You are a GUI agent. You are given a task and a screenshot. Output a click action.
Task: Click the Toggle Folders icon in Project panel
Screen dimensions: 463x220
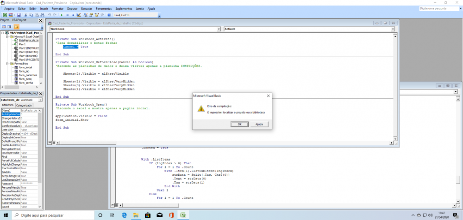pos(16,27)
